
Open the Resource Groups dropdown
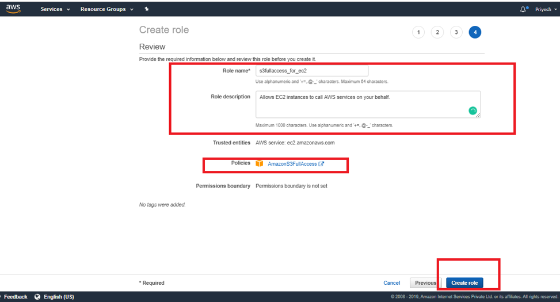(106, 9)
